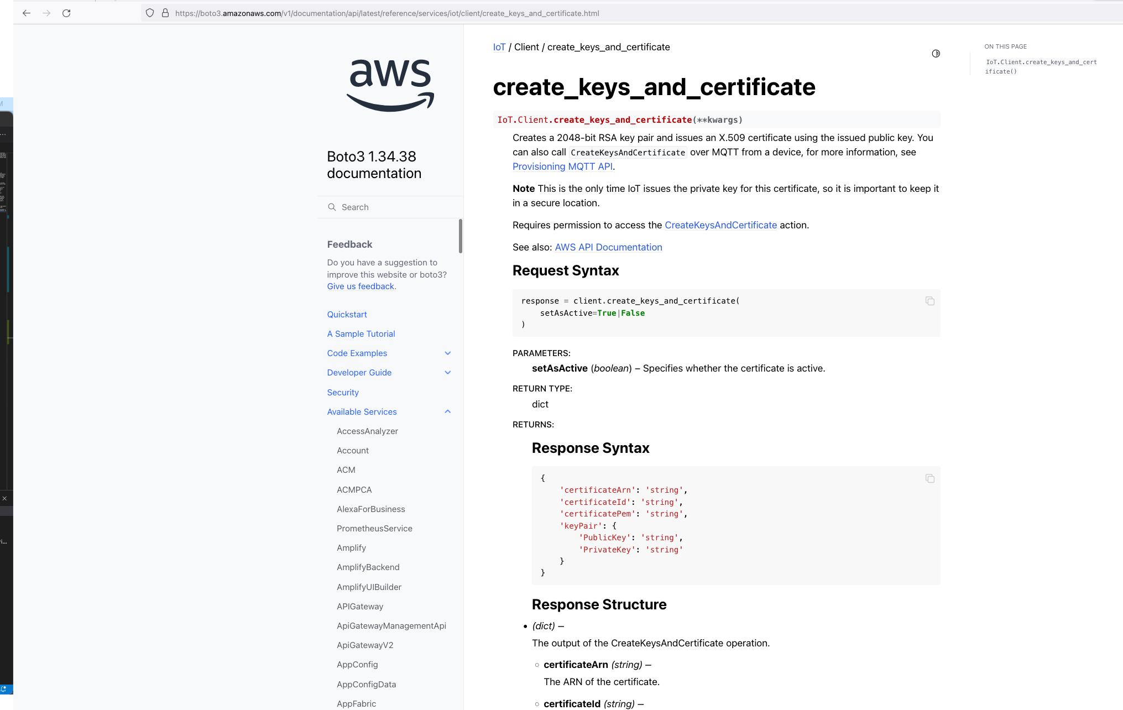
Task: Select Amplify service
Action: [351, 548]
